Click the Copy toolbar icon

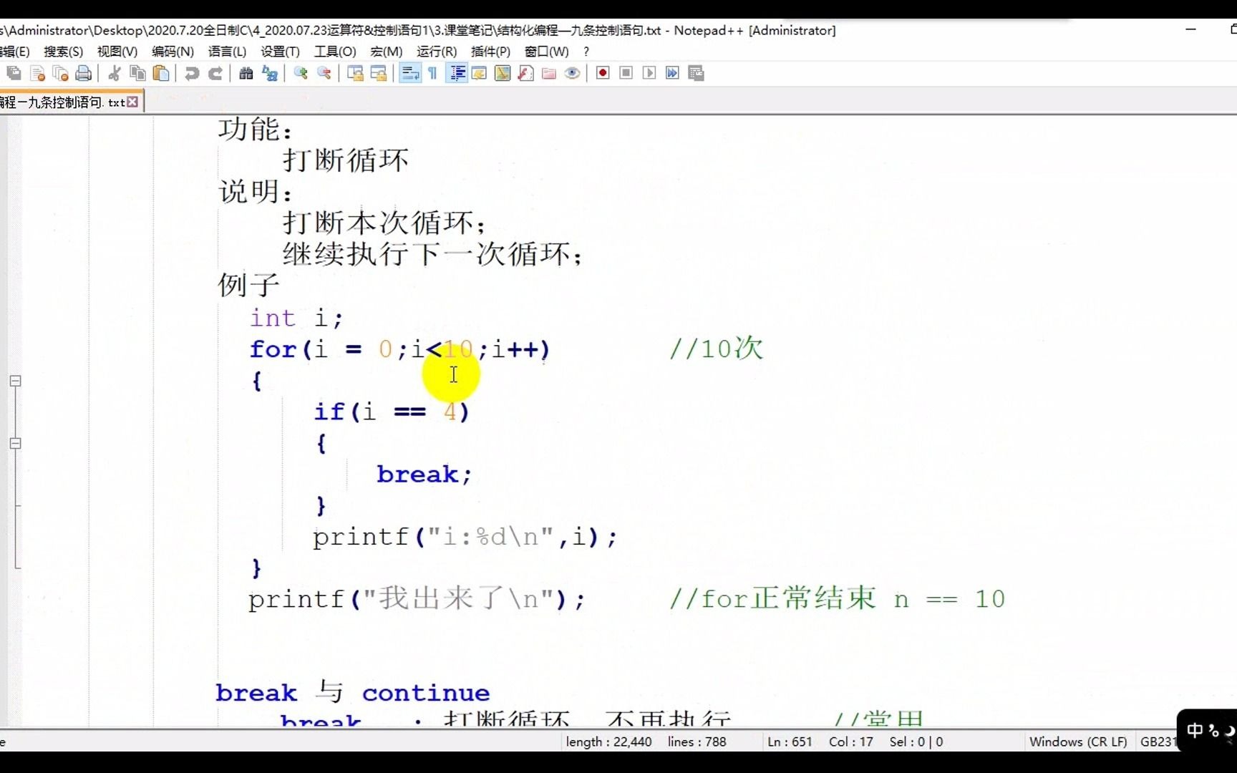click(x=137, y=73)
